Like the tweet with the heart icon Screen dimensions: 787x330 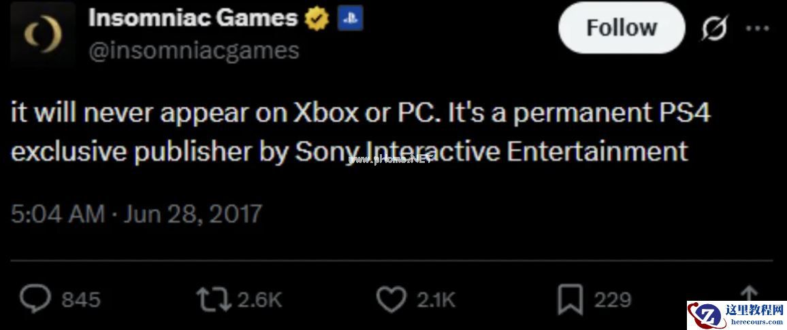point(393,299)
